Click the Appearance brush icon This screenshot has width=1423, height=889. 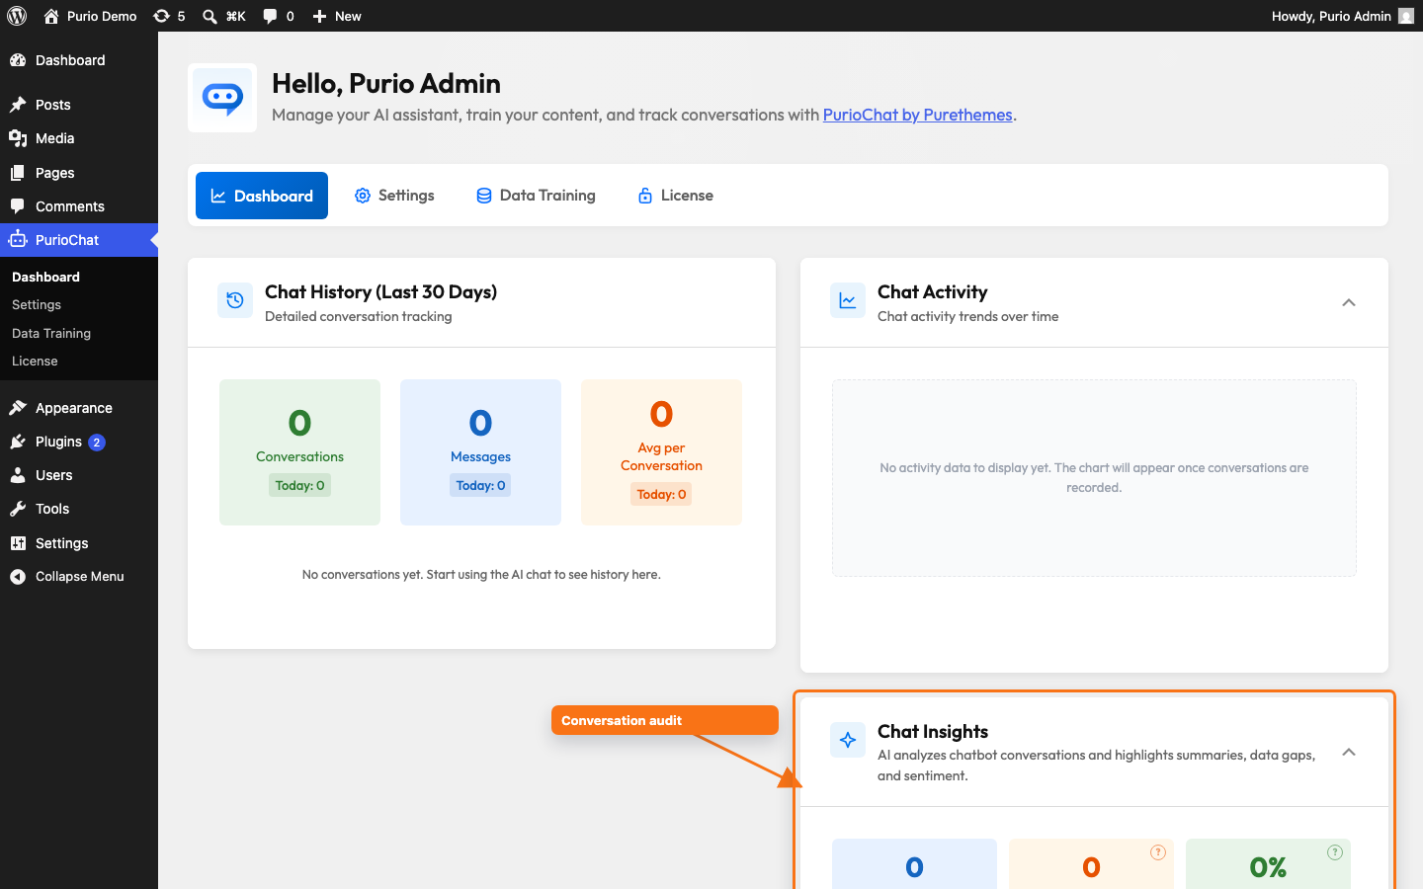pos(18,408)
